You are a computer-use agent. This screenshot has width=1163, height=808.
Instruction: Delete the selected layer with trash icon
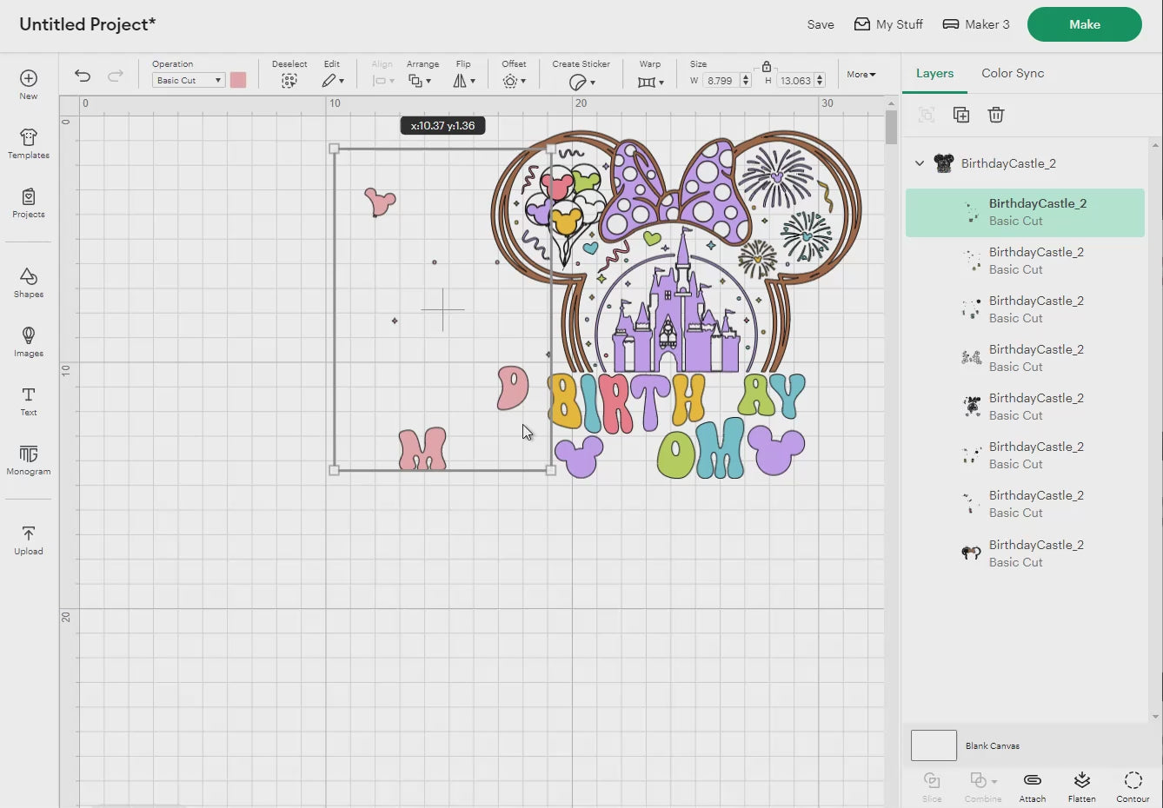pos(996,115)
